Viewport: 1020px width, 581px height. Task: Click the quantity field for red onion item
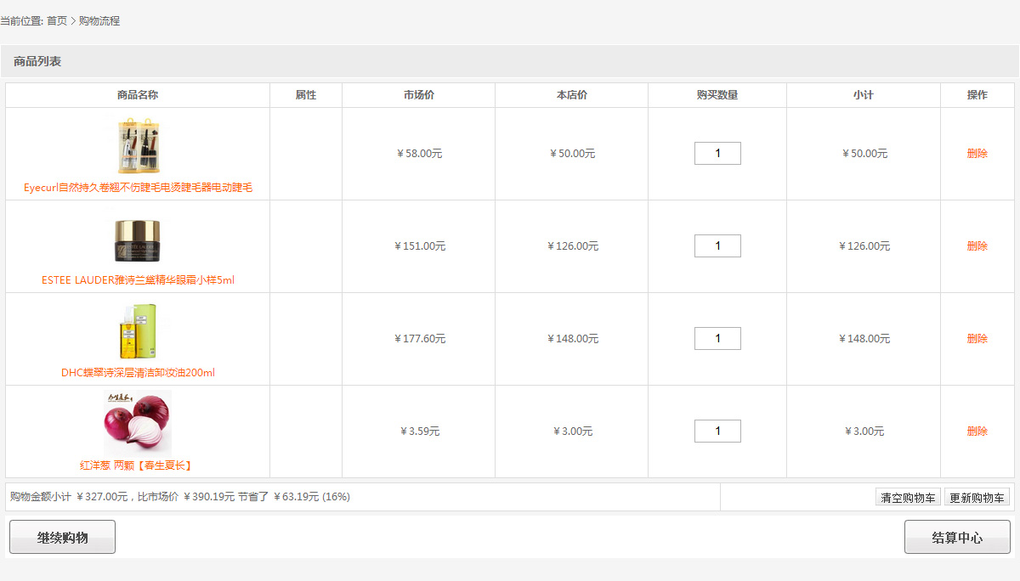pos(717,432)
